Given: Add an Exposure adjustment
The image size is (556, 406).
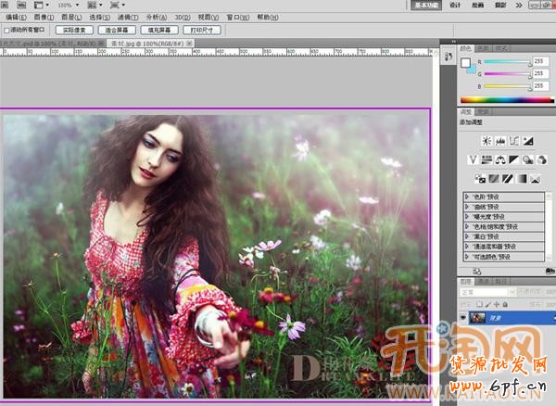Looking at the screenshot, I should [527, 141].
